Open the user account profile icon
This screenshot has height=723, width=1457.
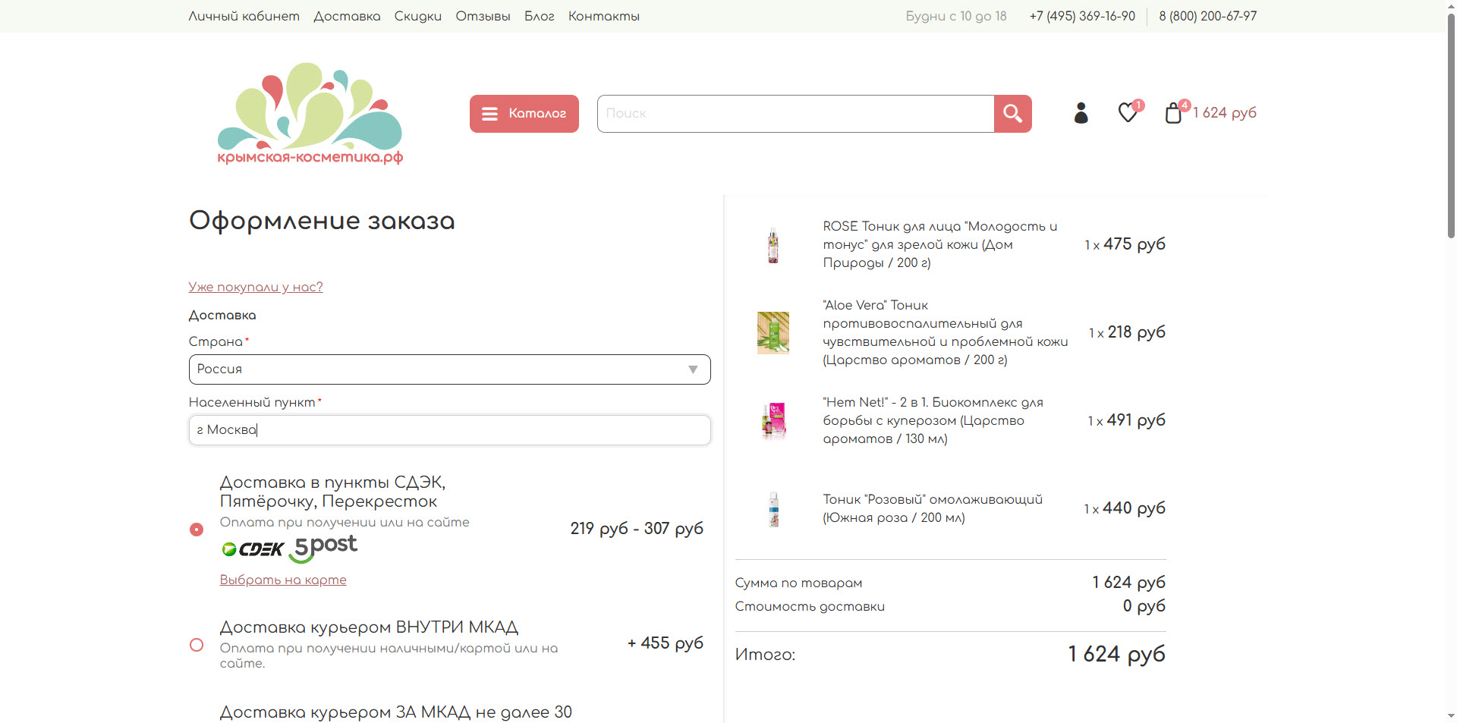pyautogui.click(x=1081, y=113)
